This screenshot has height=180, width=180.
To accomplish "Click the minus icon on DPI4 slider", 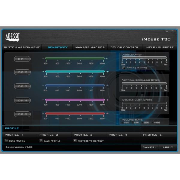I will pos(43,100).
